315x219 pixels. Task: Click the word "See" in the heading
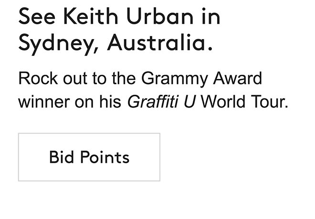(37, 17)
